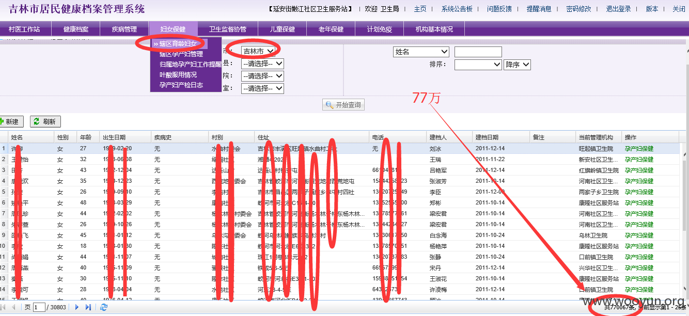The width and height of the screenshot is (689, 316).
Task: Jump to last page icon
Action: click(88, 307)
